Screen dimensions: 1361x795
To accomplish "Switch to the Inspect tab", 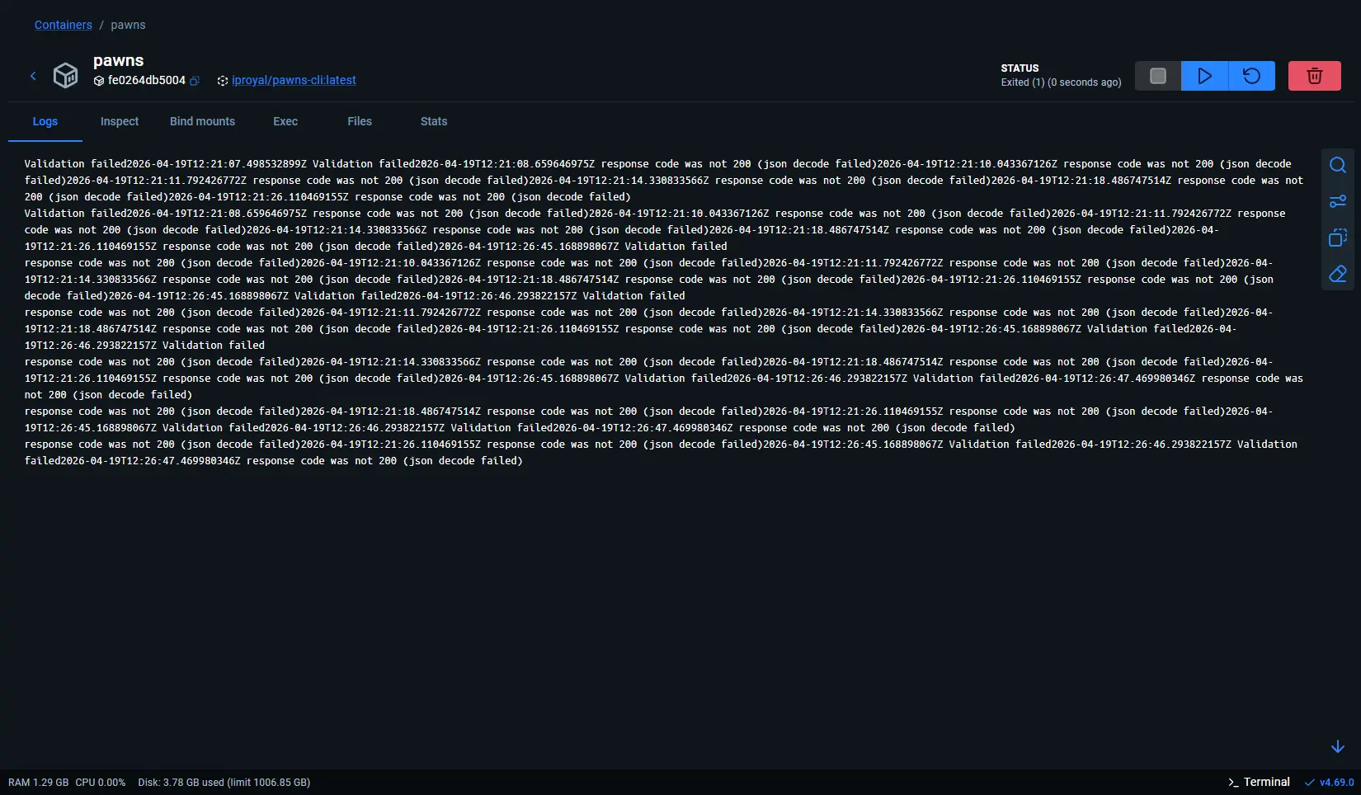I will pos(120,121).
